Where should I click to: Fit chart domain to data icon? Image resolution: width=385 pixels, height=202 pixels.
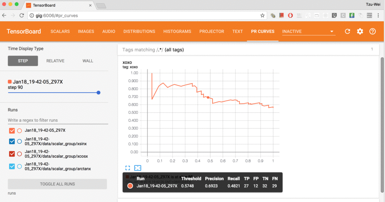pos(138,168)
